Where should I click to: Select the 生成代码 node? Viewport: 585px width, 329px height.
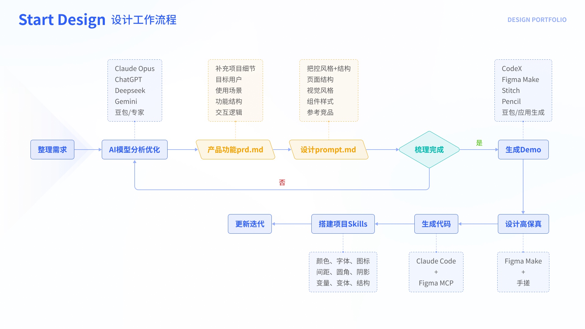436,224
